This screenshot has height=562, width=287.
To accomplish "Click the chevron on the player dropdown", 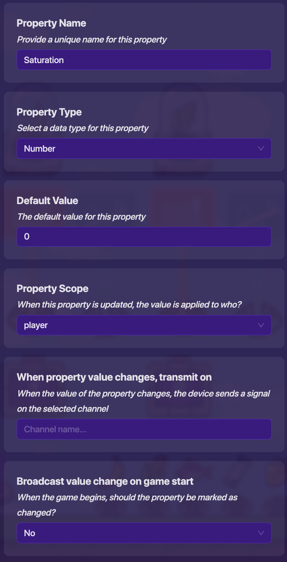I will click(x=261, y=325).
